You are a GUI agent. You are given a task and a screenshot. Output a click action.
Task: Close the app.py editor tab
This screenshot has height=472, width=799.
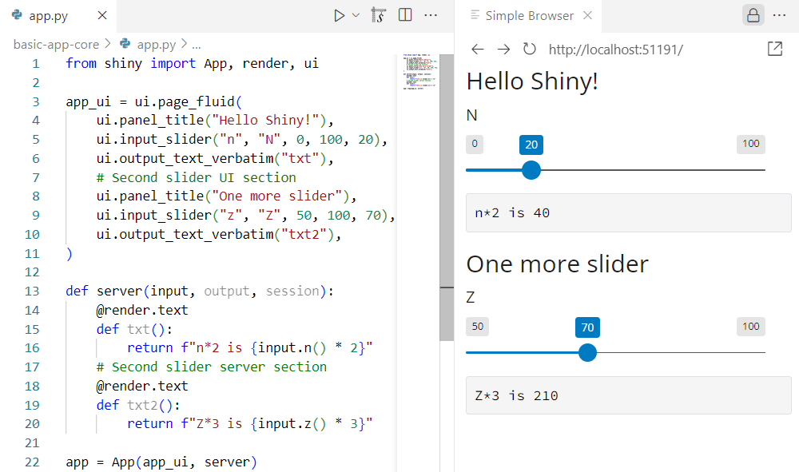(101, 16)
